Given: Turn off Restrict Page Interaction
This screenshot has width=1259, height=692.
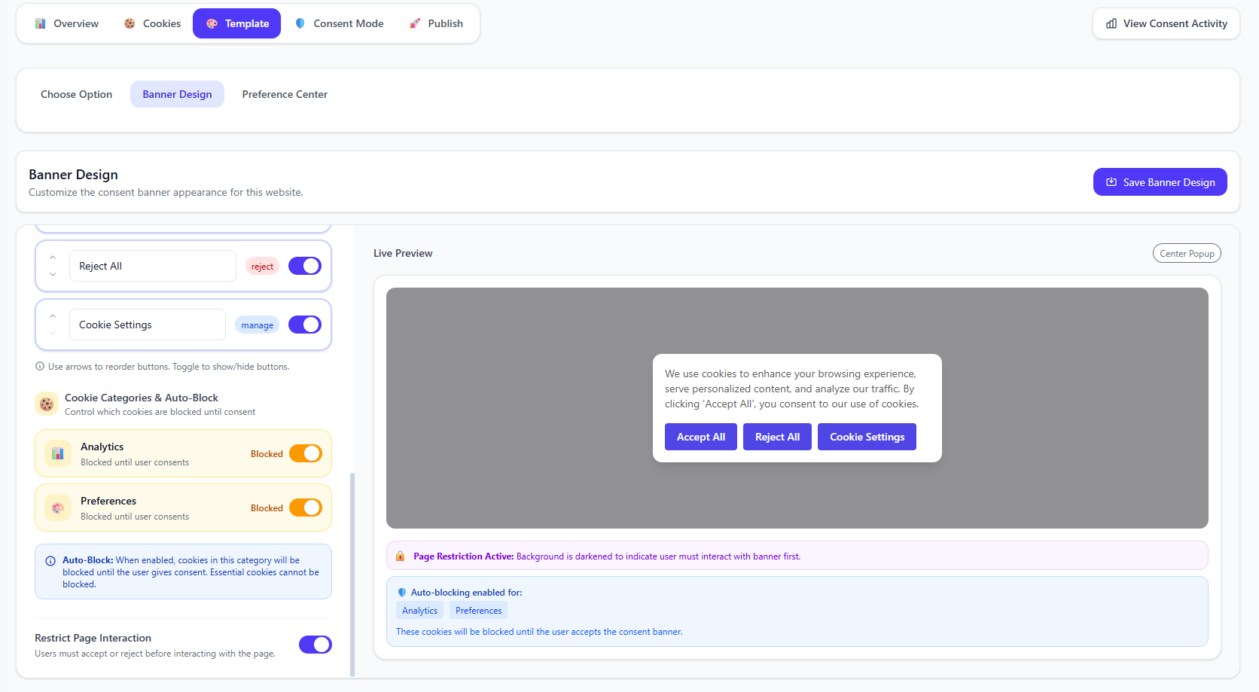Looking at the screenshot, I should coord(315,645).
